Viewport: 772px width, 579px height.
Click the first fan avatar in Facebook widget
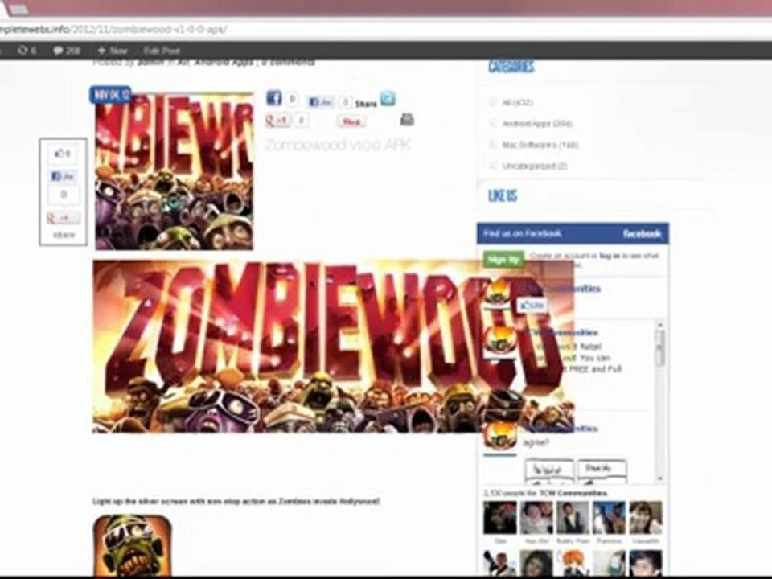click(x=499, y=517)
